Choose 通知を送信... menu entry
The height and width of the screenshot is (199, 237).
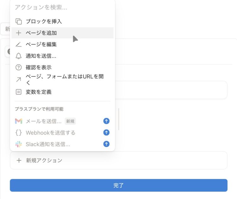[x=41, y=56]
